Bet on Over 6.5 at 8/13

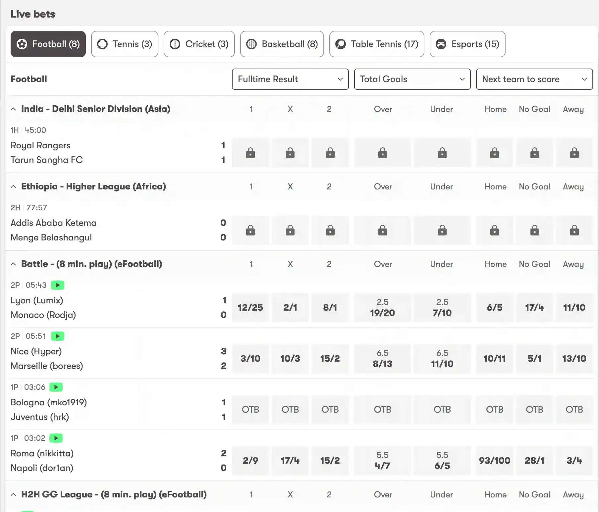coord(382,358)
